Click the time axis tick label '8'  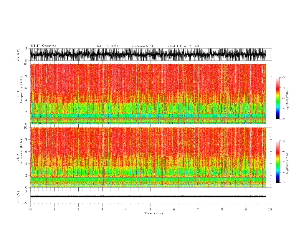click(222, 209)
